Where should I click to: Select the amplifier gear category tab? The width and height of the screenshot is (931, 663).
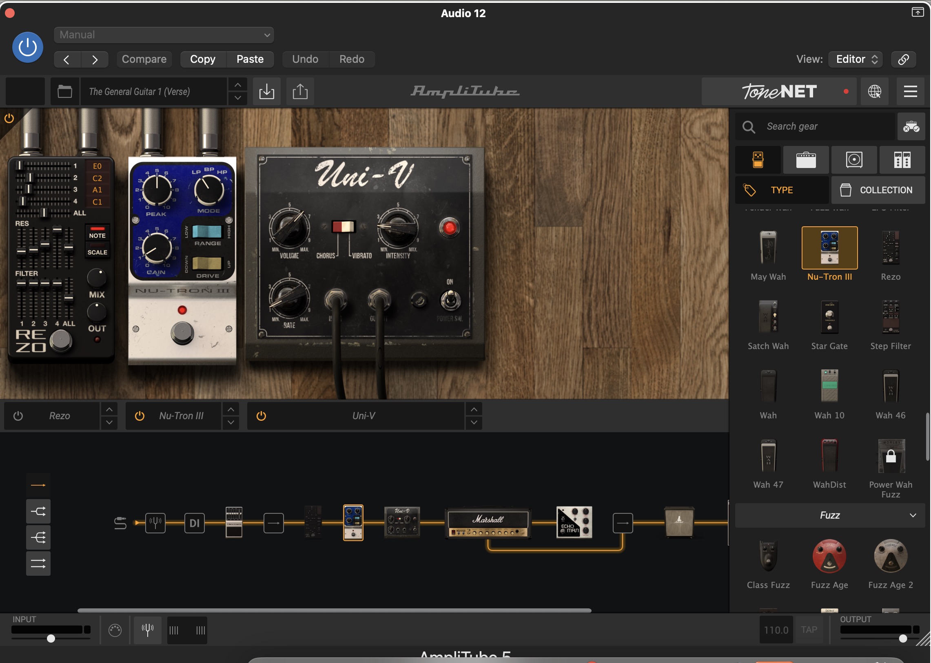point(806,159)
